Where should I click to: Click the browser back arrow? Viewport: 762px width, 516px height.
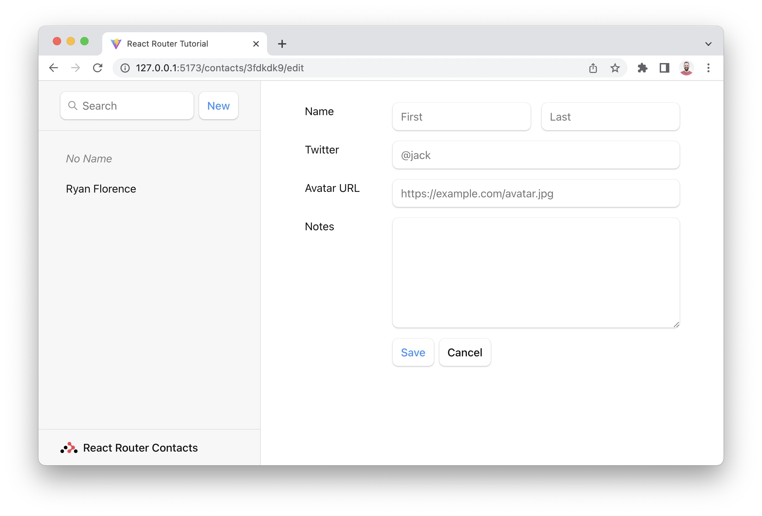coord(54,68)
